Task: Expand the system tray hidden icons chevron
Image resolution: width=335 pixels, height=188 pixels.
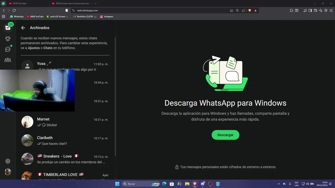Action: click(x=278, y=184)
